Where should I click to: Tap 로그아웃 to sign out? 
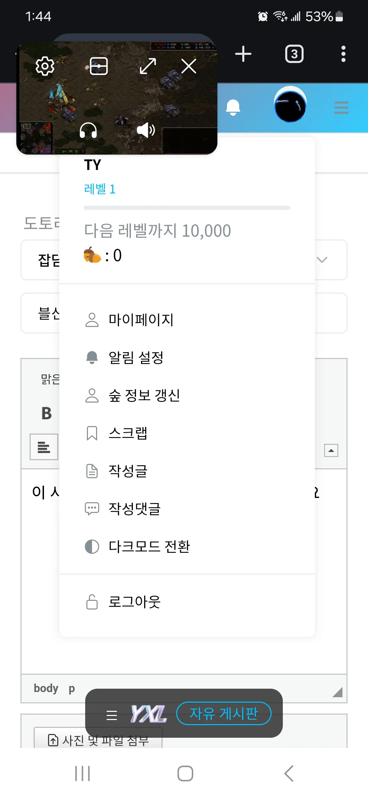tap(134, 602)
